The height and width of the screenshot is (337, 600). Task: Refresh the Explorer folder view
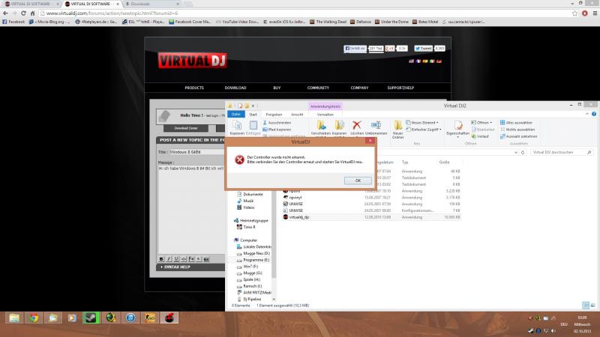pos(523,152)
